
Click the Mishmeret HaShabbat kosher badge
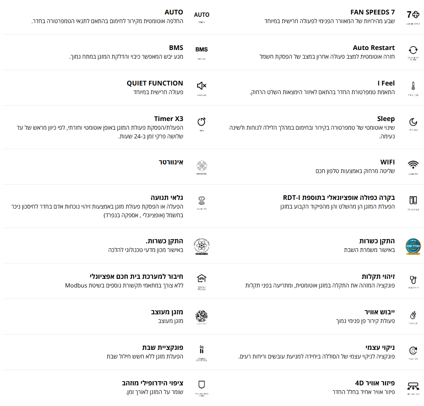click(413, 246)
